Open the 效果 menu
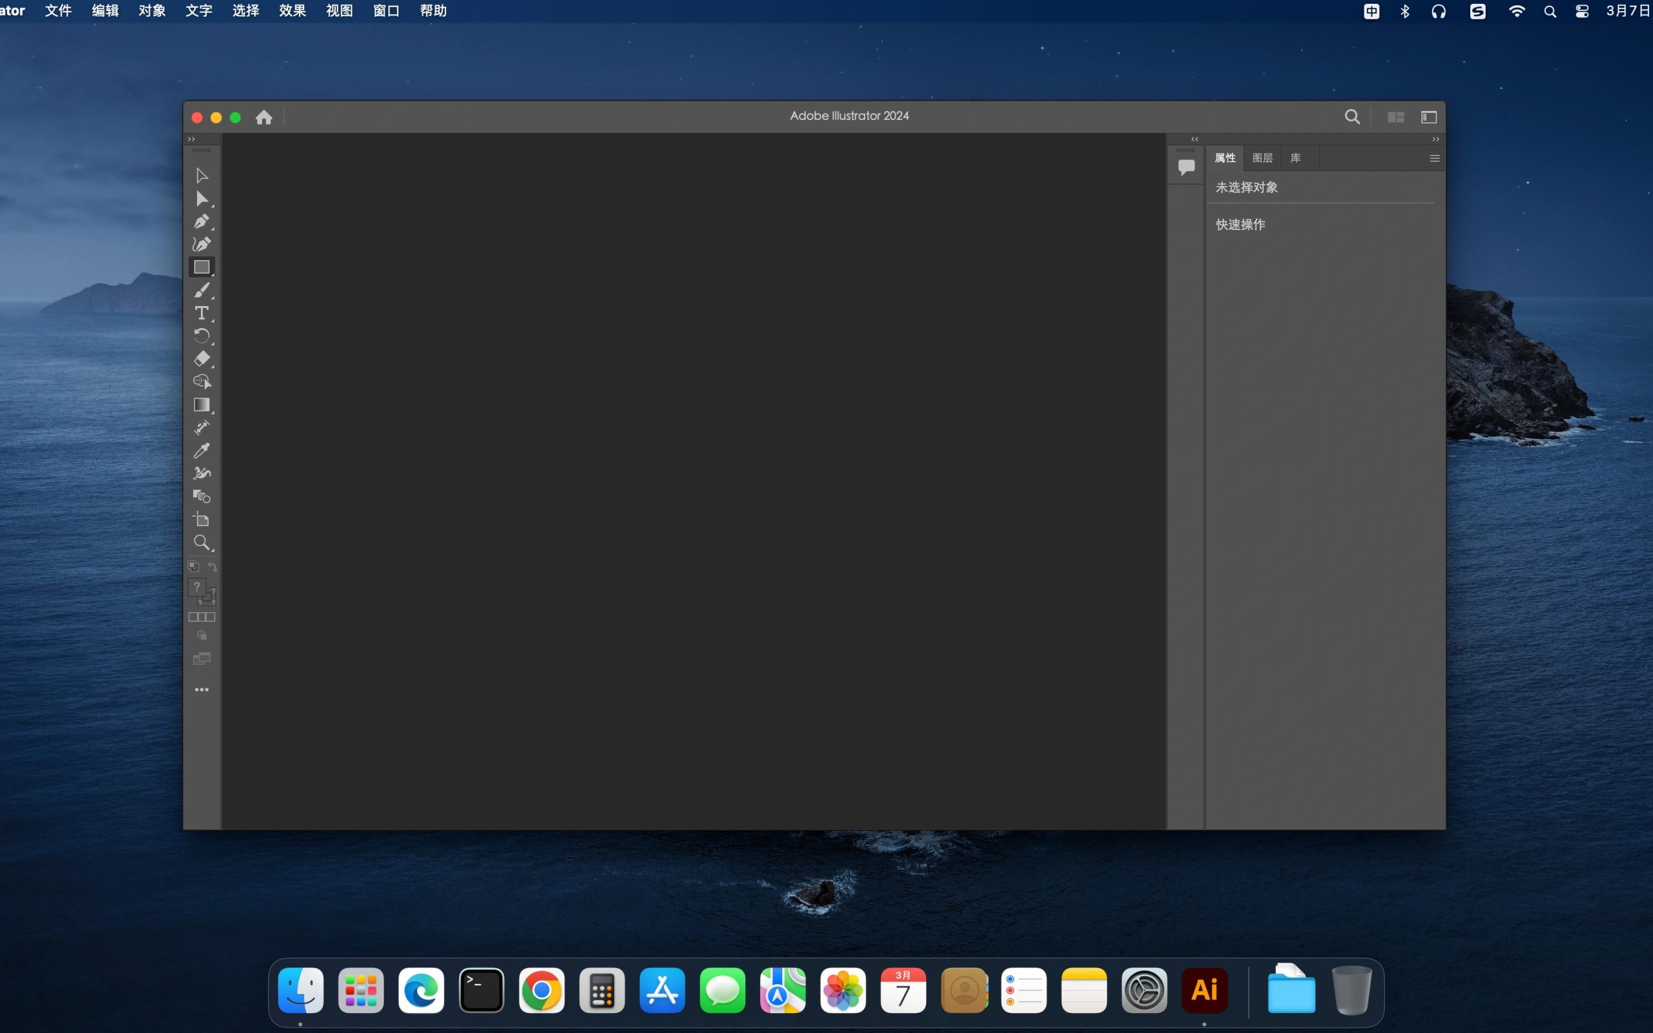This screenshot has height=1033, width=1653. pos(292,11)
